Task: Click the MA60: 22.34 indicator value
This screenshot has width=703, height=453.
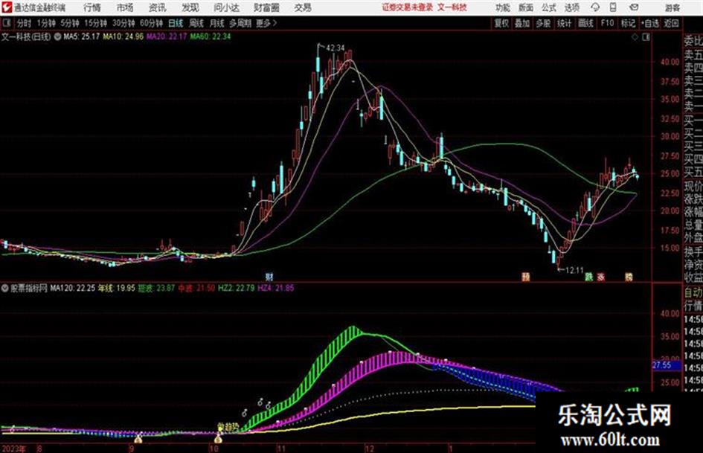Action: (211, 36)
